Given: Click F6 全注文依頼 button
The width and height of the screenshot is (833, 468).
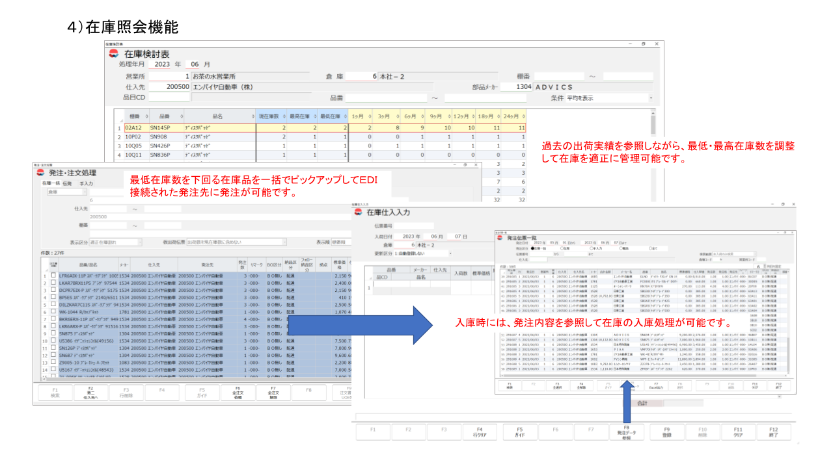Looking at the screenshot, I should pyautogui.click(x=237, y=392).
